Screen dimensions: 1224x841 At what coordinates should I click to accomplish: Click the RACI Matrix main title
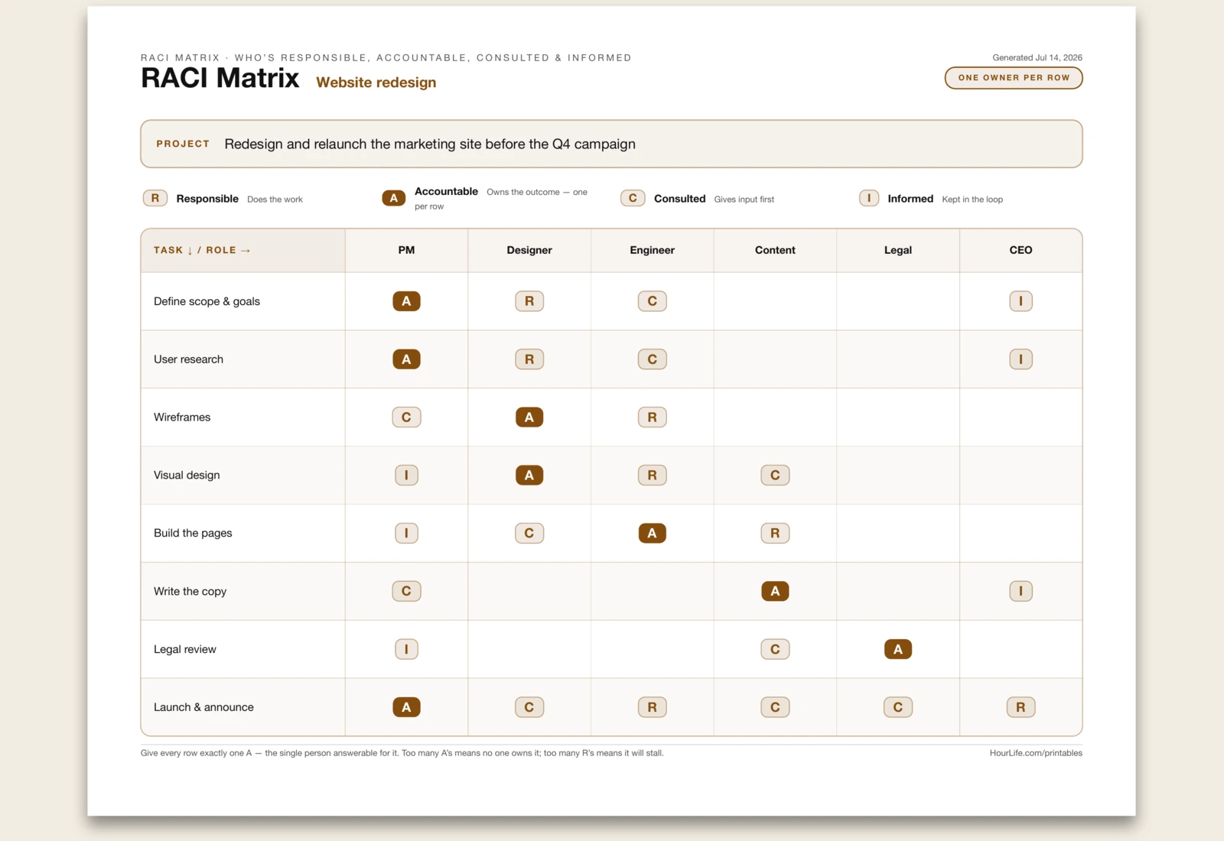coord(220,78)
